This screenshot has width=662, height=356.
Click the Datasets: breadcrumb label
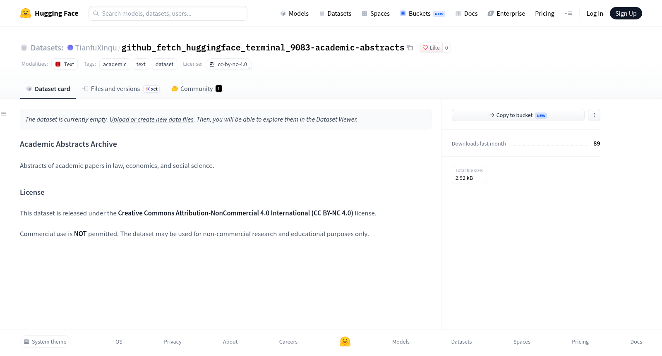(47, 48)
